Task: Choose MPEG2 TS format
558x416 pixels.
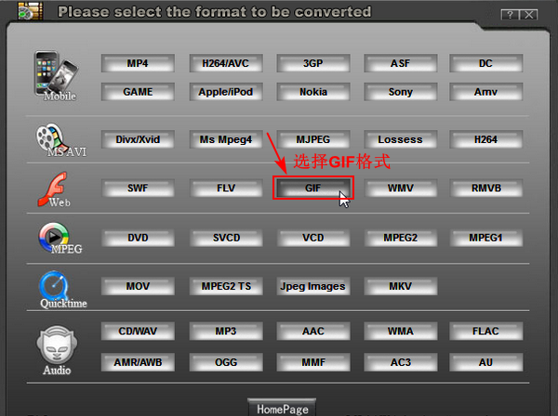Action: click(226, 286)
